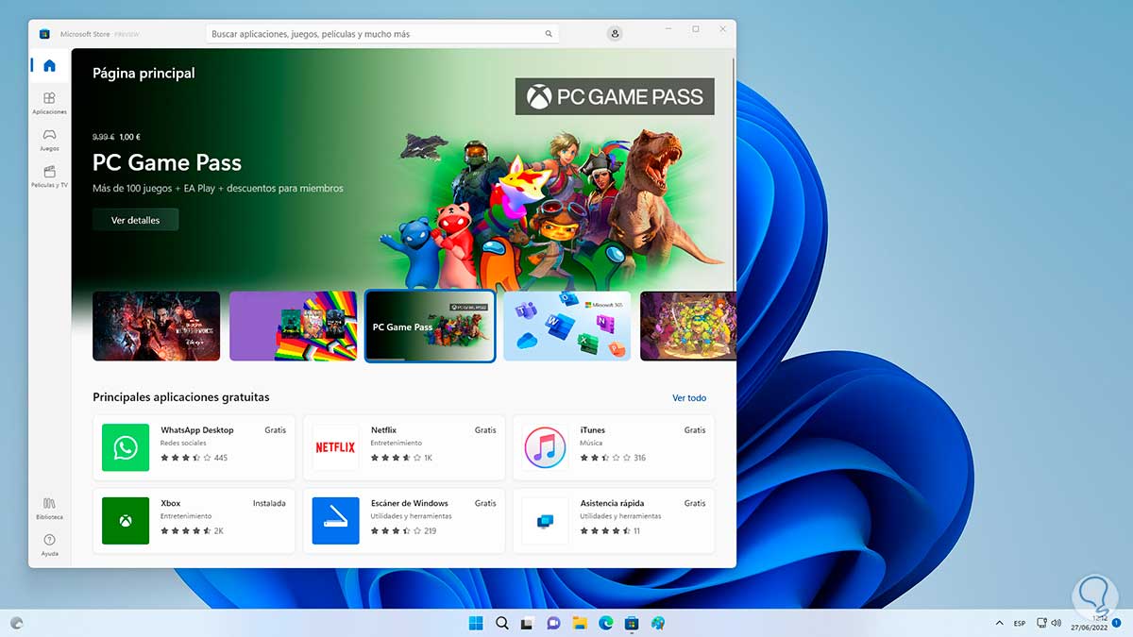This screenshot has height=637, width=1133.
Task: Click the Escáner de Windows app icon
Action: [x=335, y=521]
